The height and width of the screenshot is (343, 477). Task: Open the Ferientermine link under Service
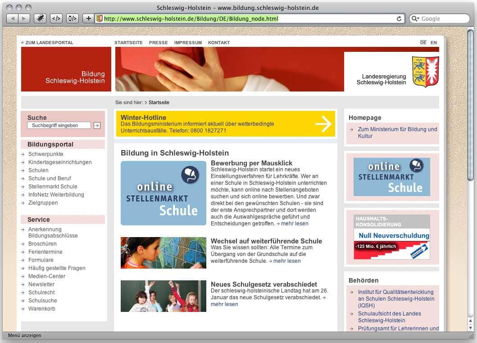pyautogui.click(x=45, y=252)
